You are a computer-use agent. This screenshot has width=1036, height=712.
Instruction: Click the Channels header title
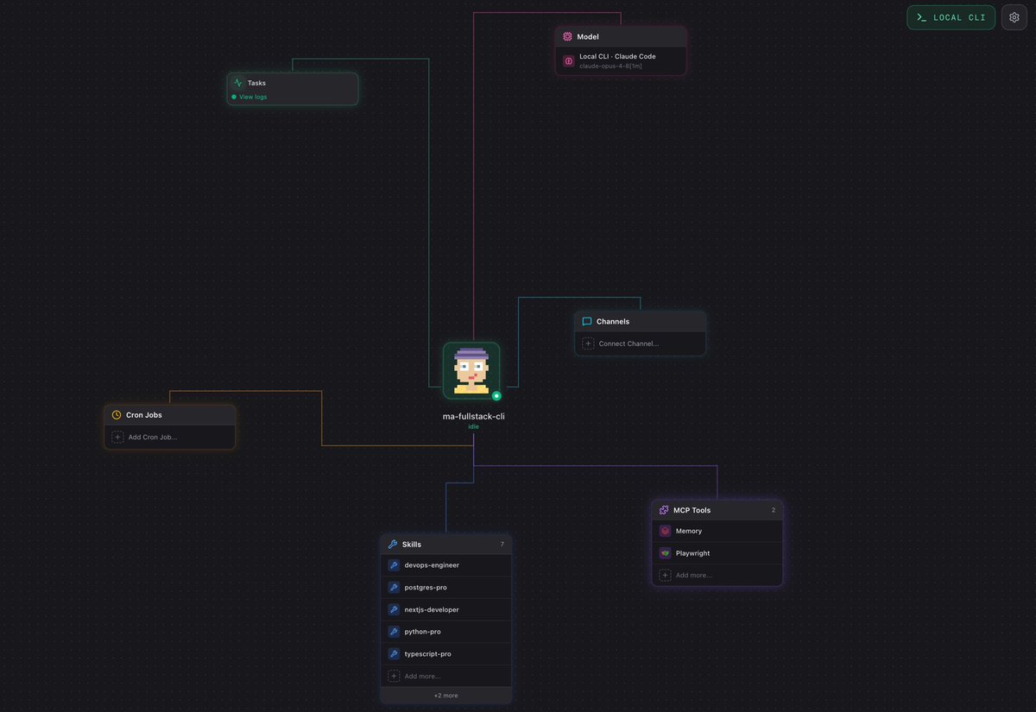(x=613, y=321)
